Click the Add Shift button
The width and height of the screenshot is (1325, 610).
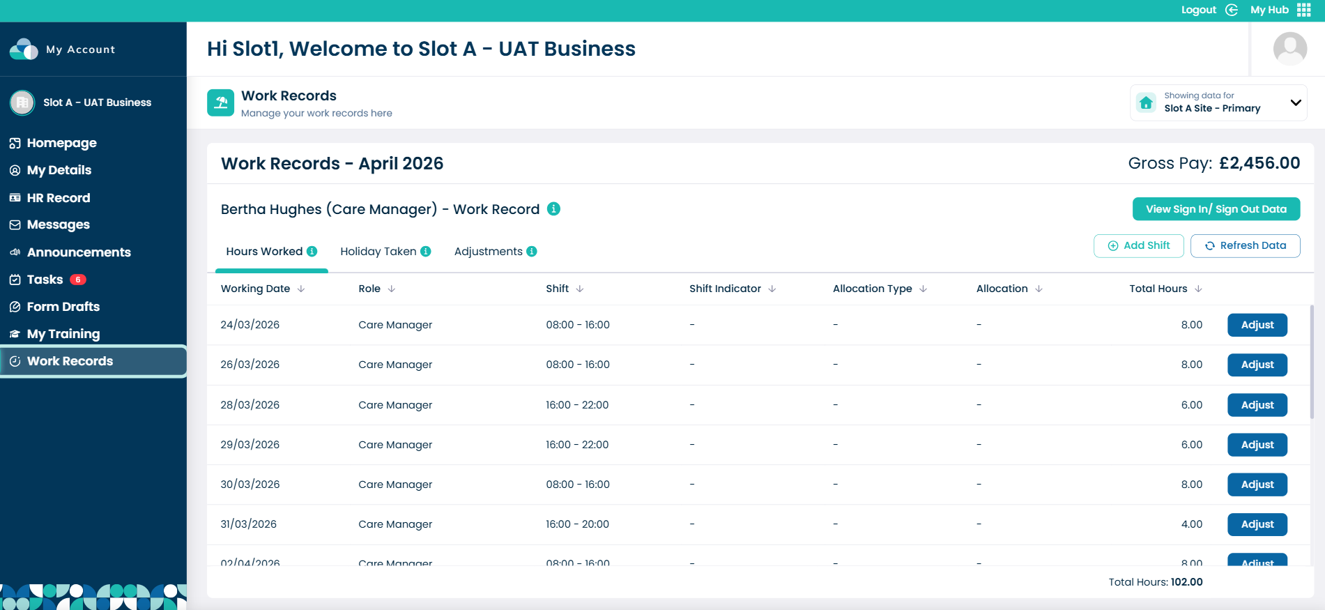point(1138,245)
